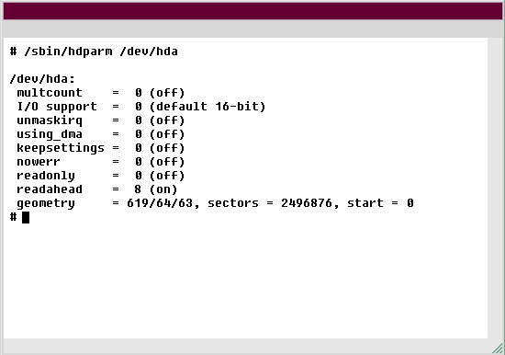
Task: Click the readonly = 0 (off) line
Action: pos(100,176)
